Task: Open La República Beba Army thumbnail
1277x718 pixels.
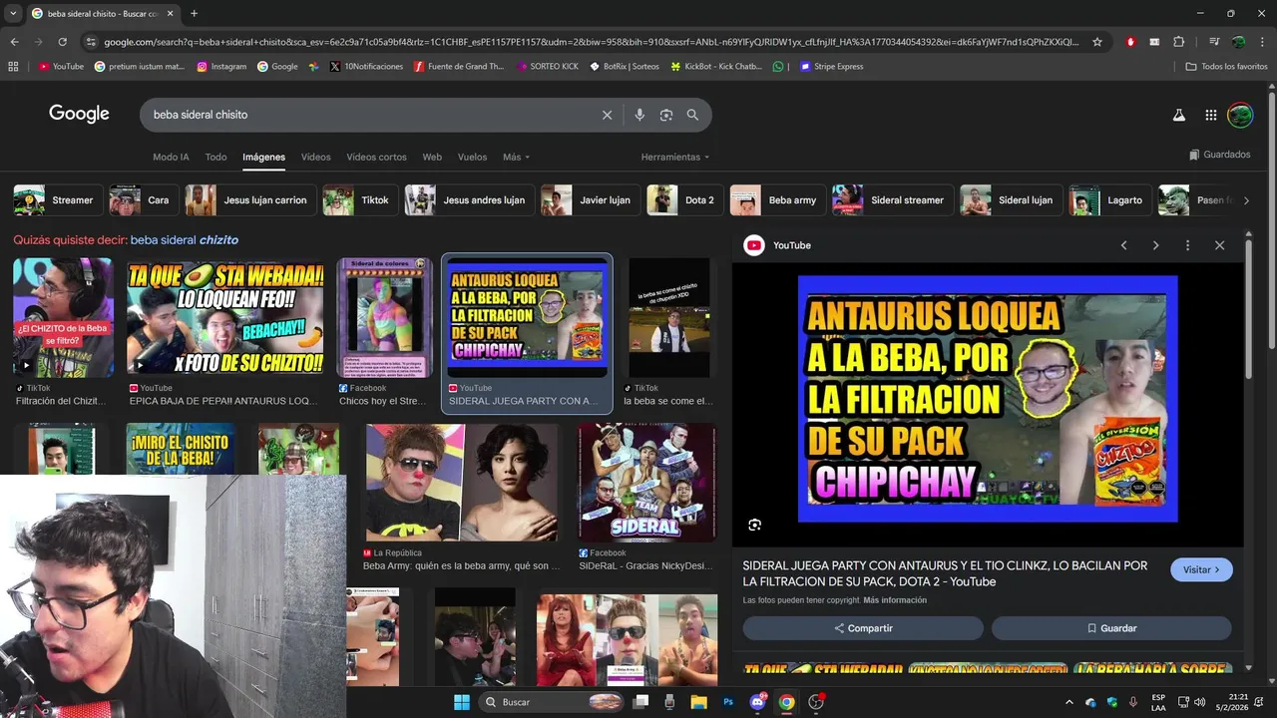Action: (462, 483)
